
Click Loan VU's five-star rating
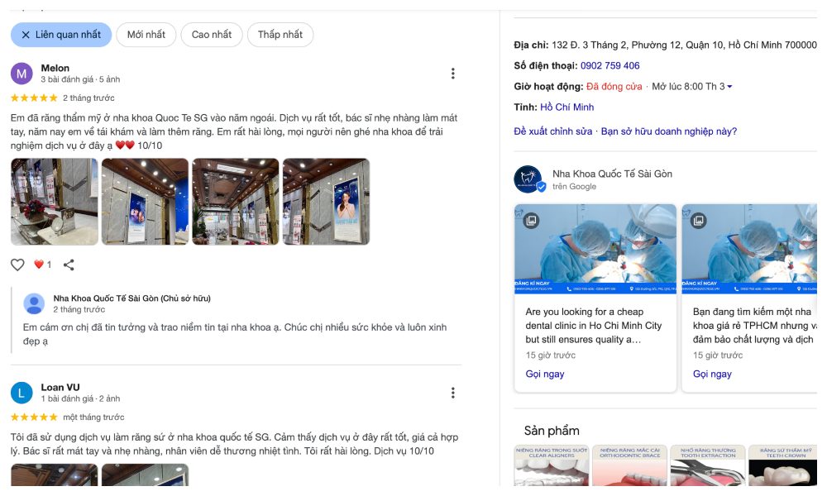34,417
